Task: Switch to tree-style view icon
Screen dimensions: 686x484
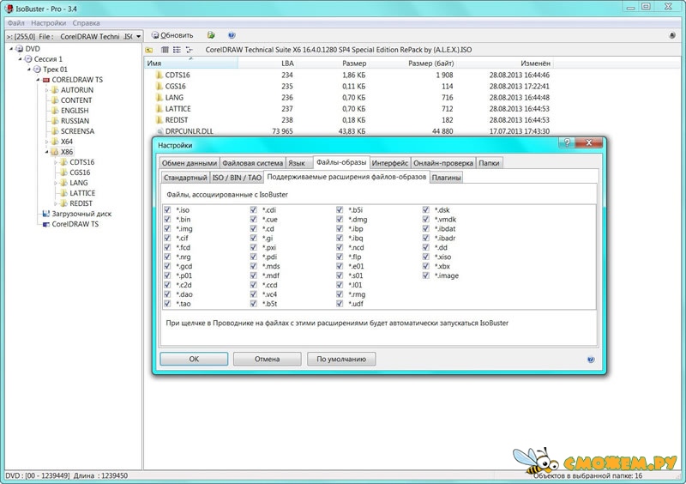Action: click(x=189, y=50)
